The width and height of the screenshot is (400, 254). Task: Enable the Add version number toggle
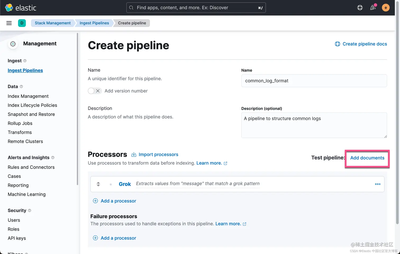[x=94, y=91]
